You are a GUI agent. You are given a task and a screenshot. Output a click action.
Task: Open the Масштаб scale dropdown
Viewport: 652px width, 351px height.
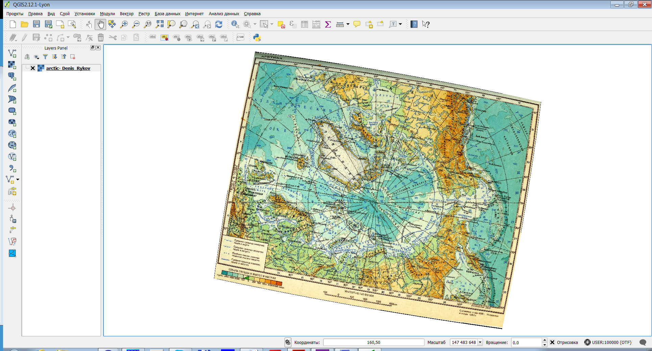click(x=480, y=342)
